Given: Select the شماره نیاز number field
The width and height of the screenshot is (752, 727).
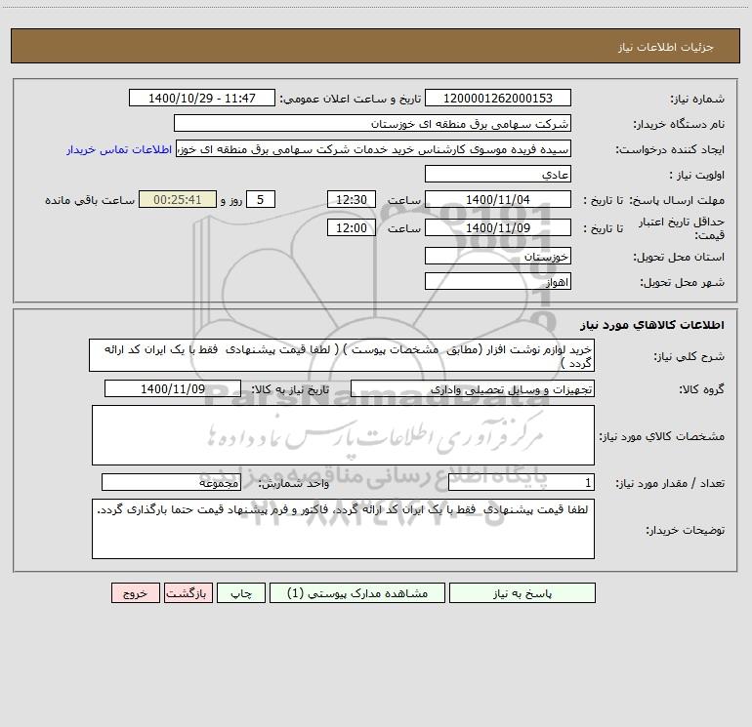Looking at the screenshot, I should point(498,98).
